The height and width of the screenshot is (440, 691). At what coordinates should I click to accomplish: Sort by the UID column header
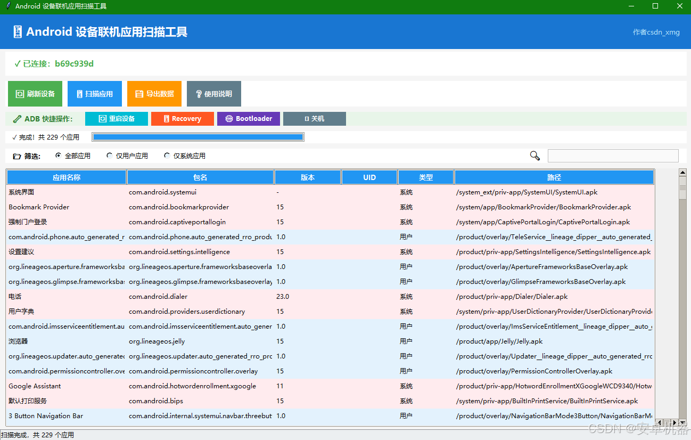369,177
